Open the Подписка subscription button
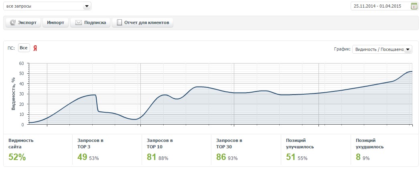 [x=90, y=23]
